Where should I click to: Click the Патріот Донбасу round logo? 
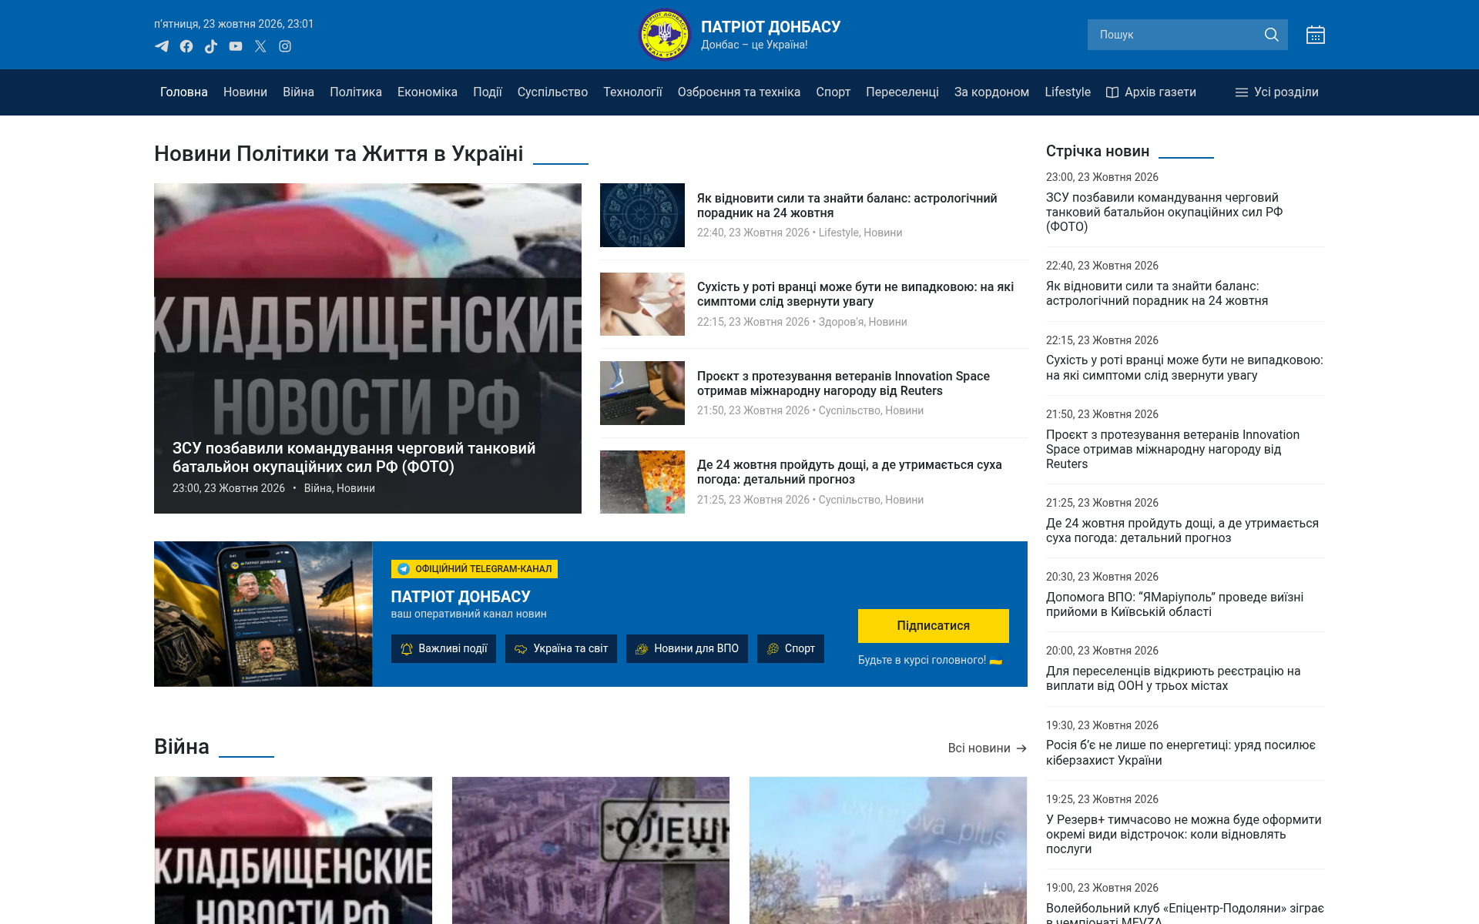tap(664, 34)
